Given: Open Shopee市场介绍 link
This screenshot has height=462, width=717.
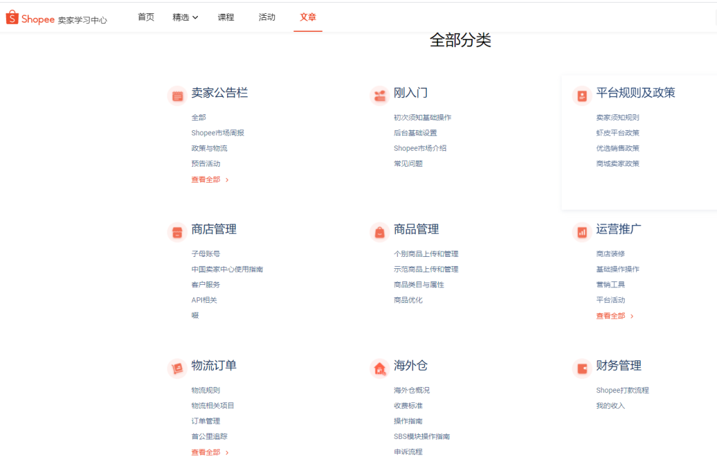Looking at the screenshot, I should tap(420, 148).
